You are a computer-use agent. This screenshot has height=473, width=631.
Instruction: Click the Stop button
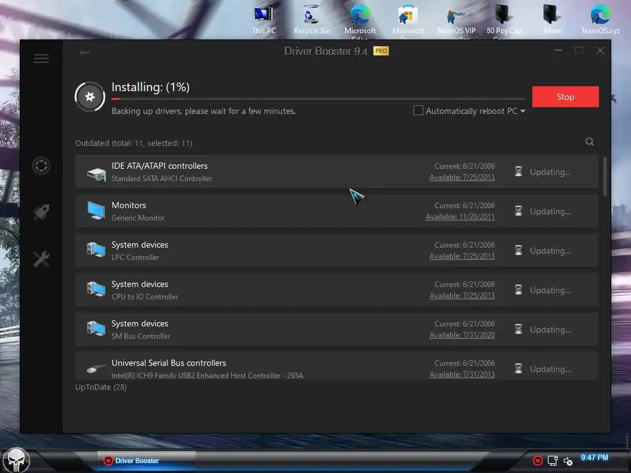coord(566,97)
